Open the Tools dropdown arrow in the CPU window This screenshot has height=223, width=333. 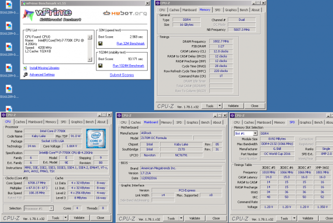66,218
